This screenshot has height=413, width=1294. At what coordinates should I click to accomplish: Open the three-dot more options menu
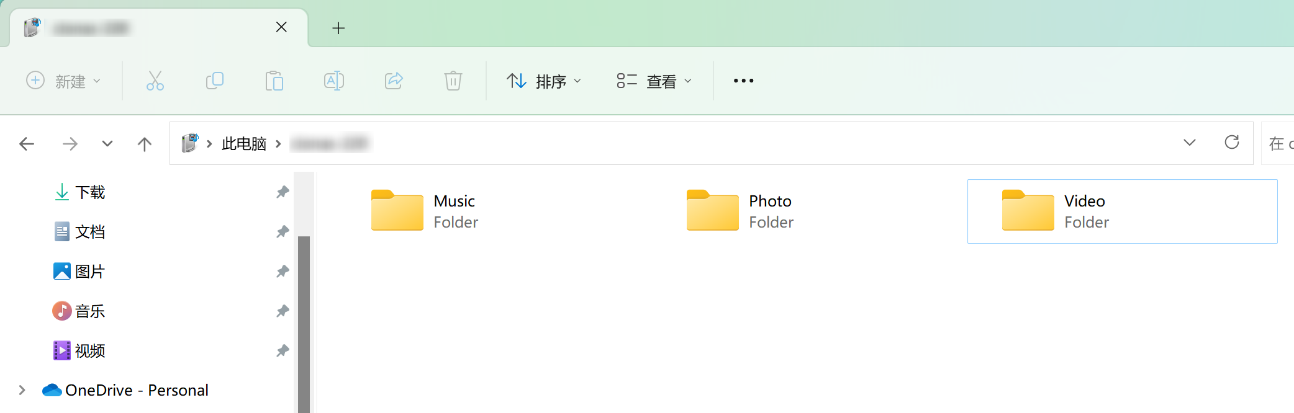tap(743, 81)
